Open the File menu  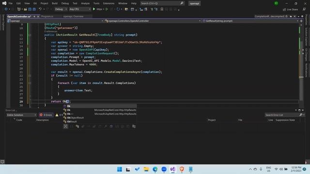pos(11,3)
